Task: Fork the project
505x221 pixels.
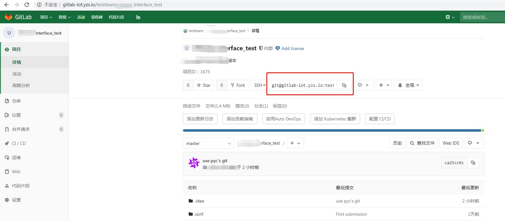Action: coord(237,85)
